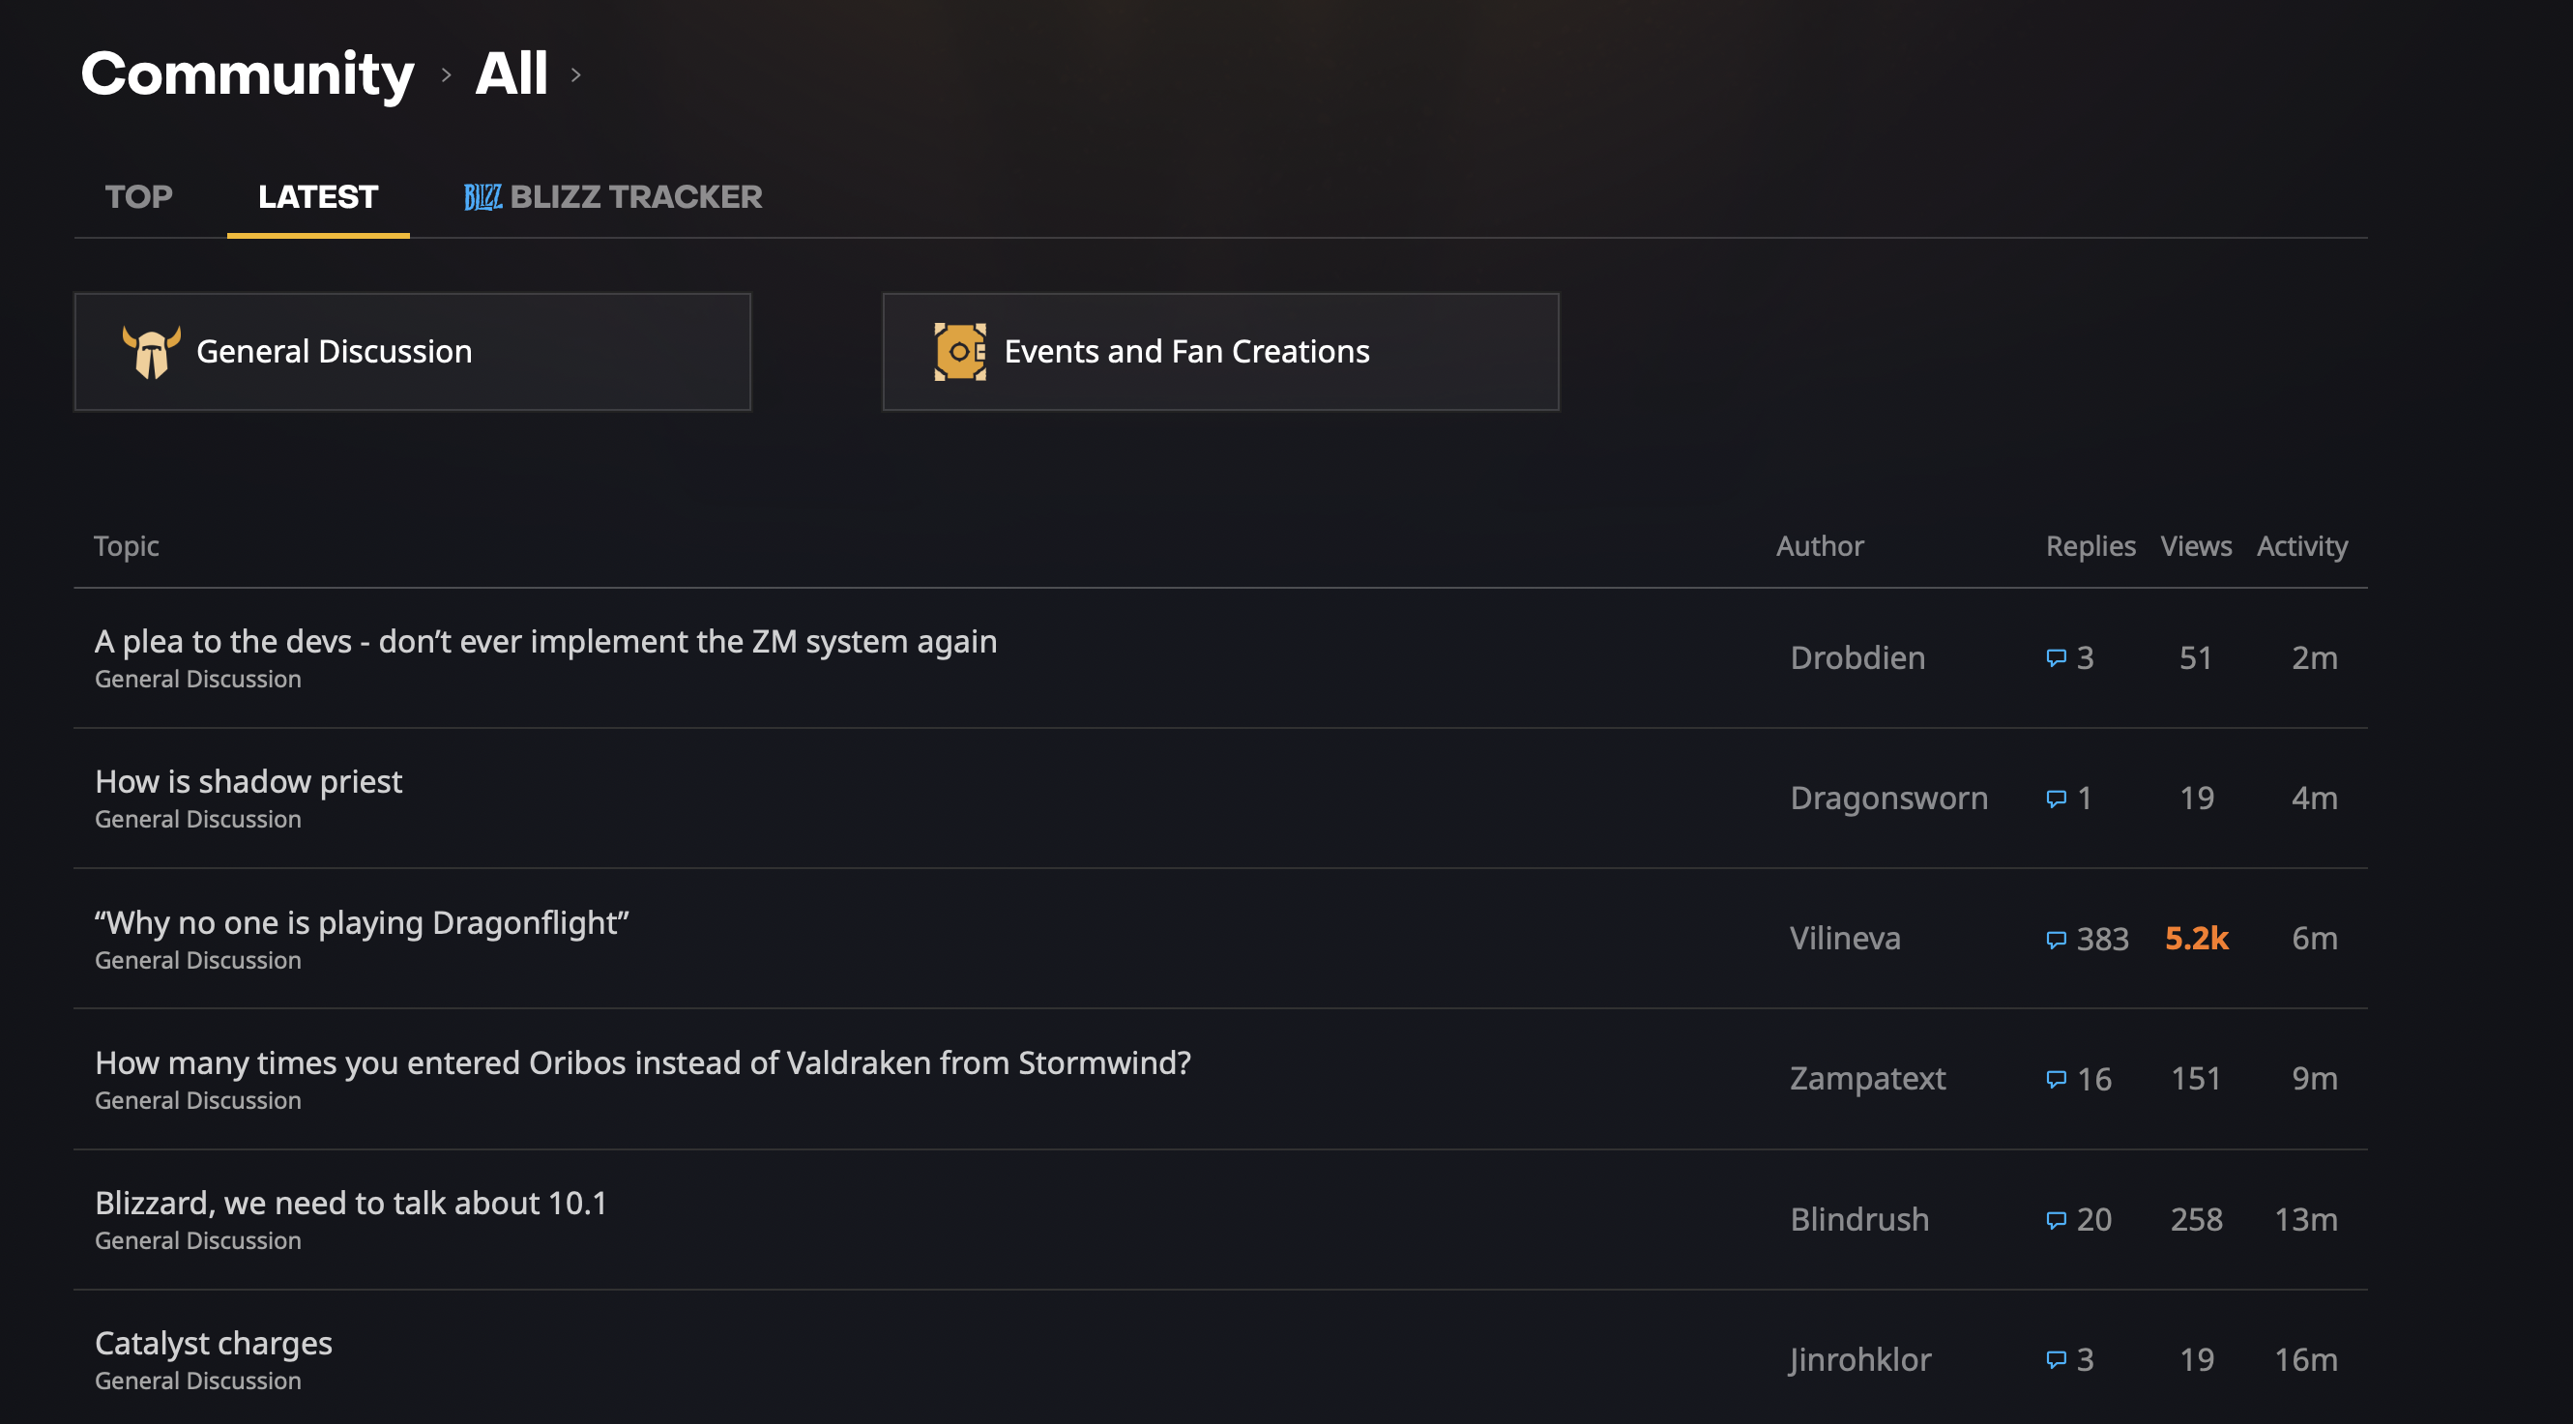Open Events and Fan Creations category
Screen dimensions: 2573x1424
1219,352
